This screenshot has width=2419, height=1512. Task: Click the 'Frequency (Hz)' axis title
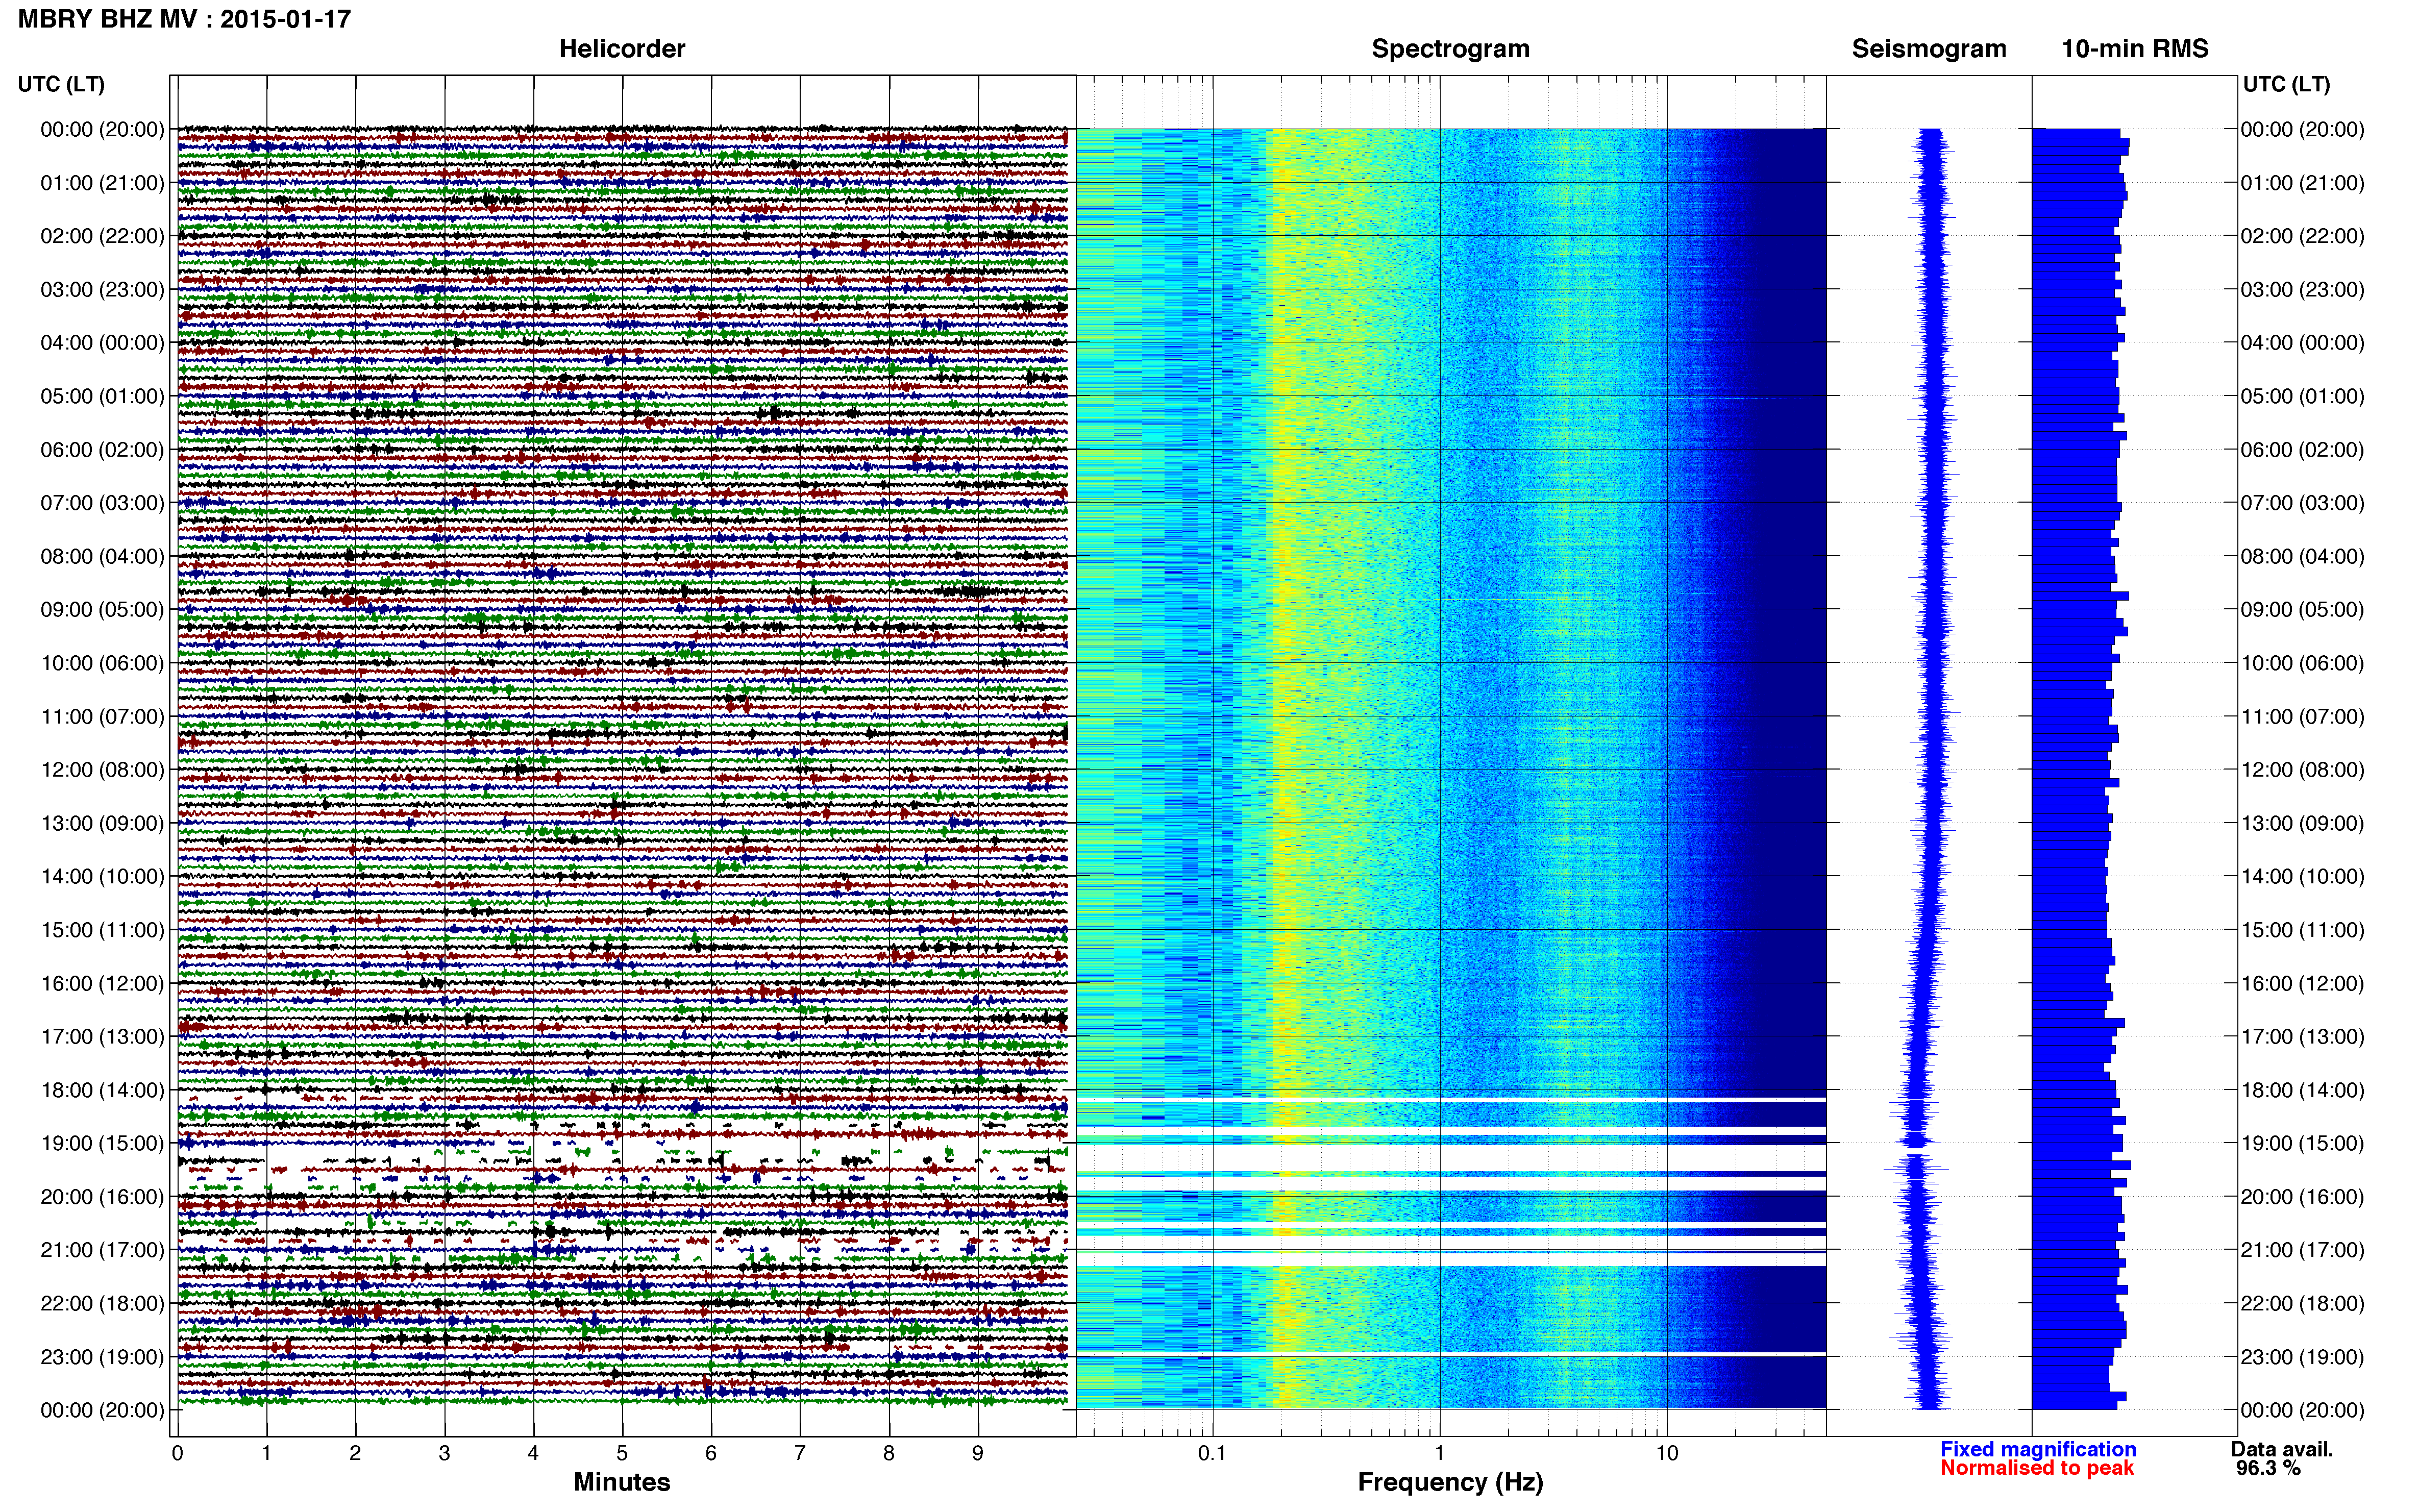1450,1482
